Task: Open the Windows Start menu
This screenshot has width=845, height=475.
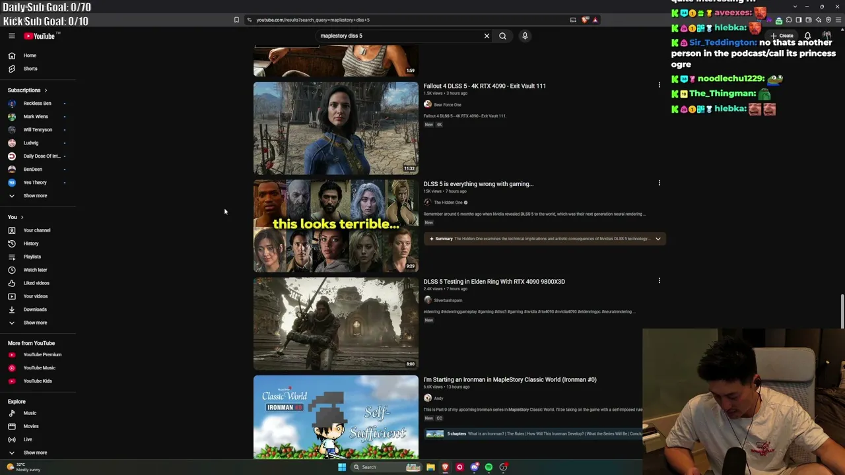Action: (341, 467)
